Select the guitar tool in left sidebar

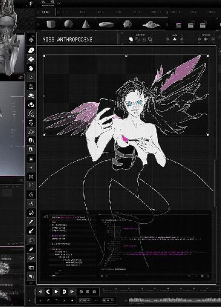[x=31, y=231]
